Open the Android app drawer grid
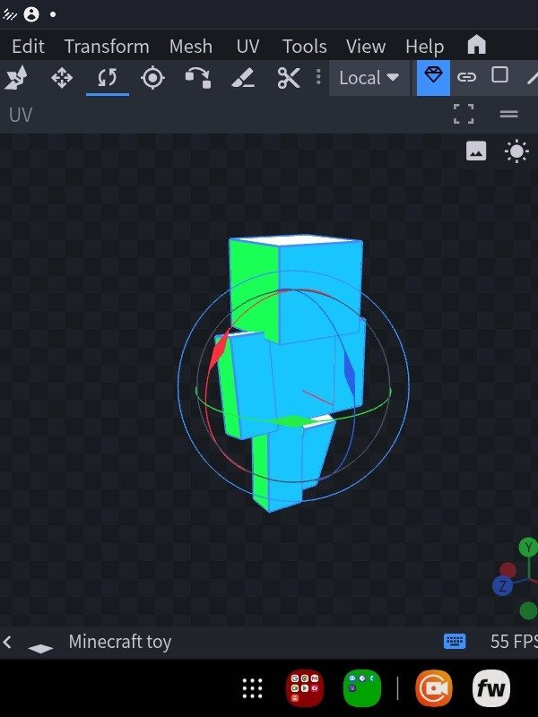 tap(253, 688)
